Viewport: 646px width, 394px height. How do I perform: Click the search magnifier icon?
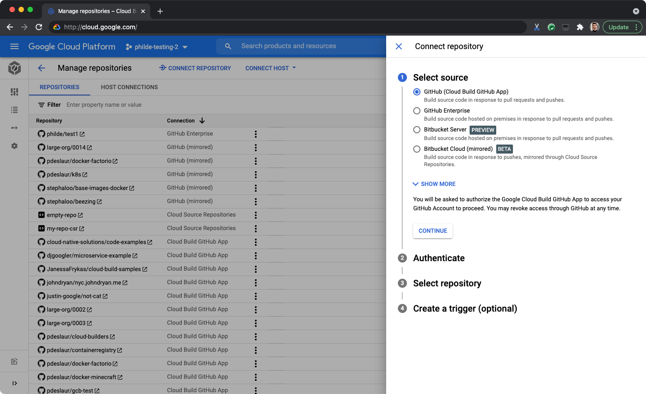coord(228,46)
